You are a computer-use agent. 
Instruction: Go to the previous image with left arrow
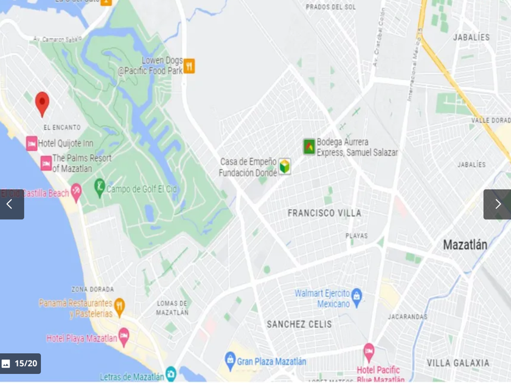[12, 204]
